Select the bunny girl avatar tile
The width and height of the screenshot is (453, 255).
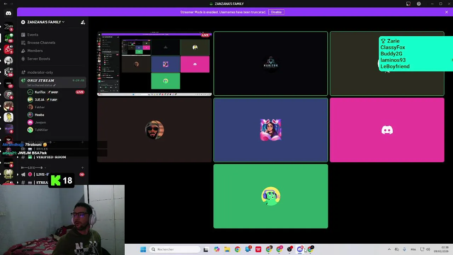(x=271, y=130)
